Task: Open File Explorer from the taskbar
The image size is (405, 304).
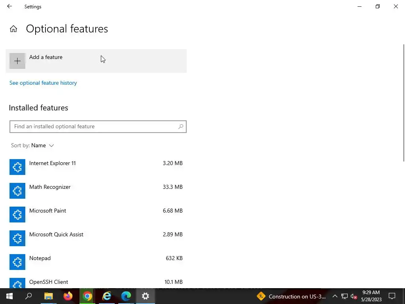Action: [48, 296]
